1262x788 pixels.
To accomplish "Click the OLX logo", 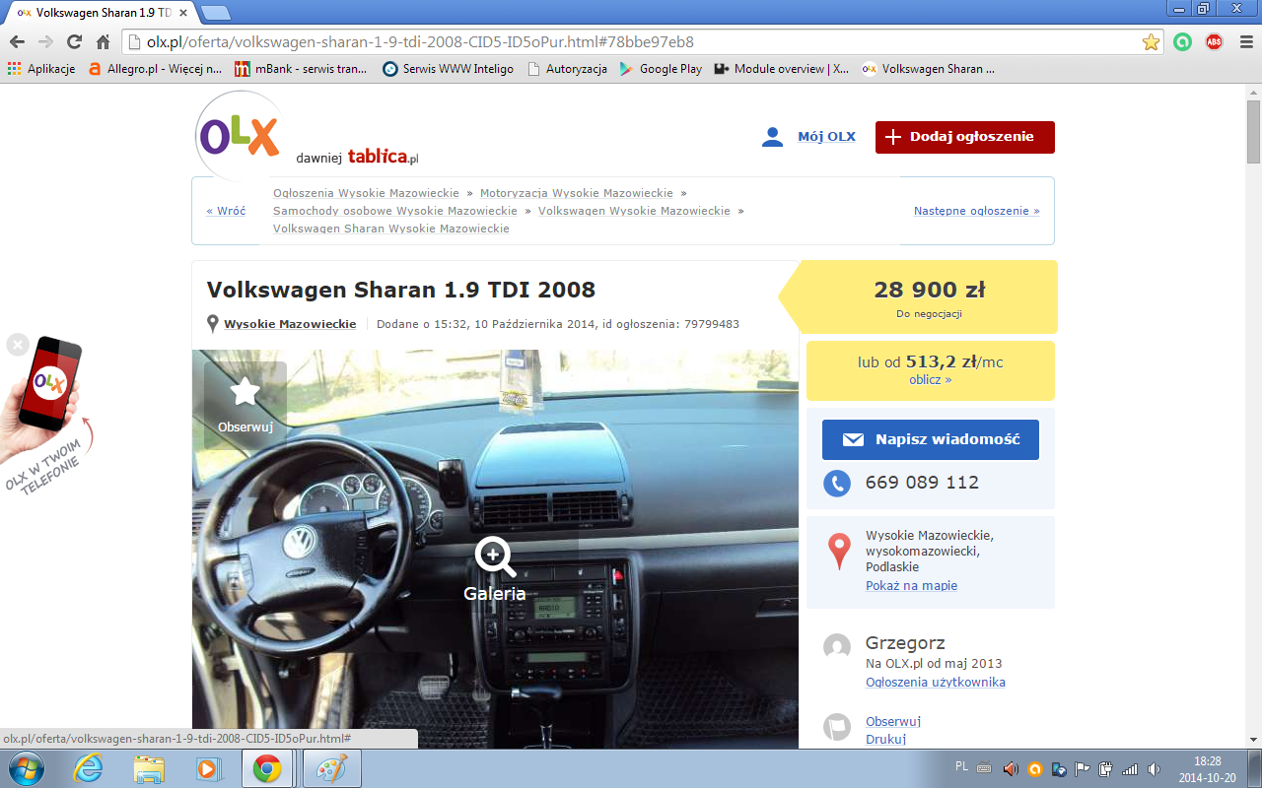I will click(x=240, y=135).
